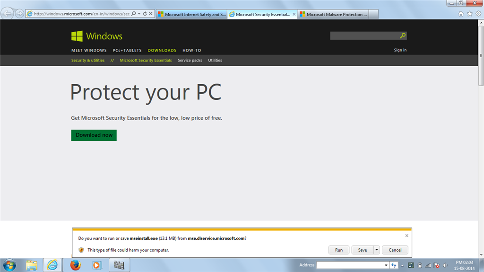The width and height of the screenshot is (484, 272).
Task: Click Cancel in download bar
Action: pyautogui.click(x=395, y=250)
